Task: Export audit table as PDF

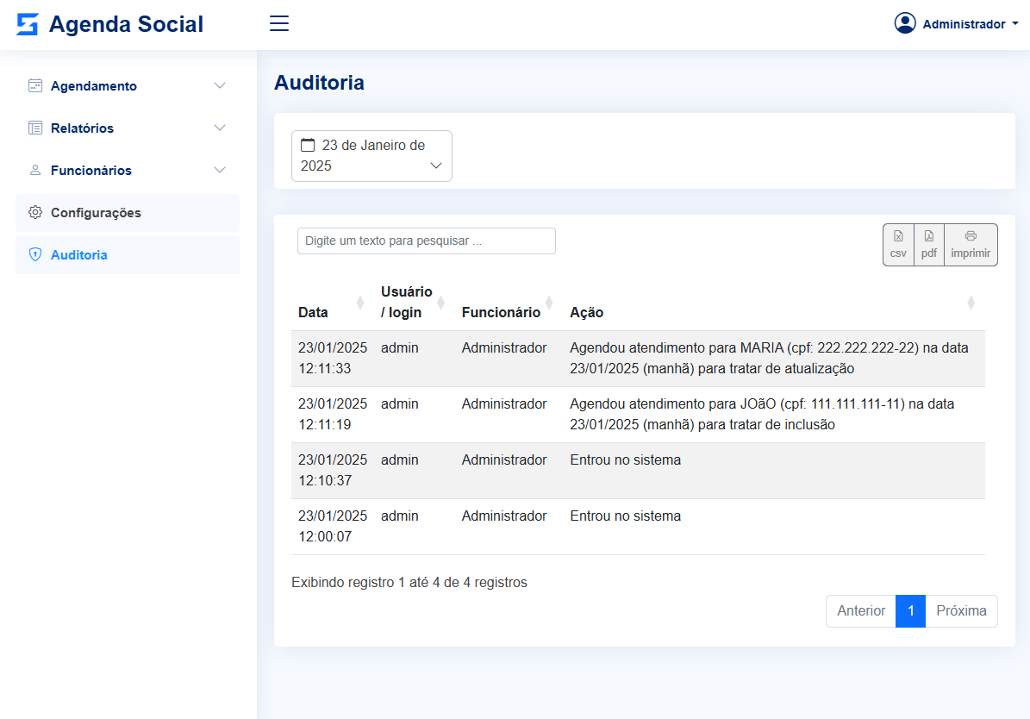Action: [928, 245]
